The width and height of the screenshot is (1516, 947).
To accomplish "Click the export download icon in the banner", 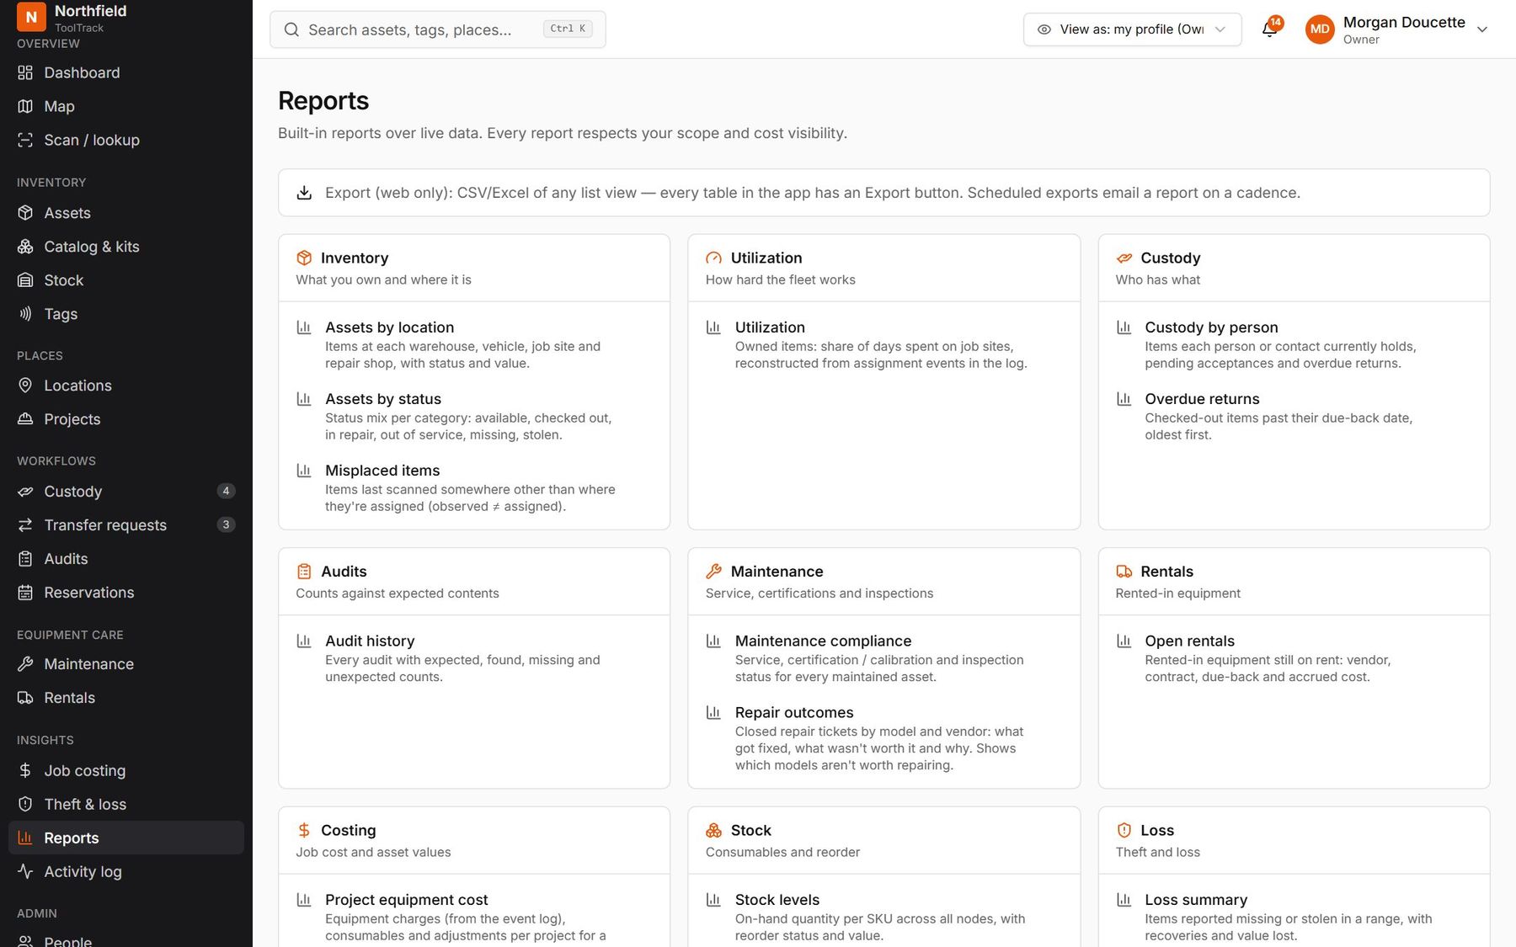I will click(304, 193).
